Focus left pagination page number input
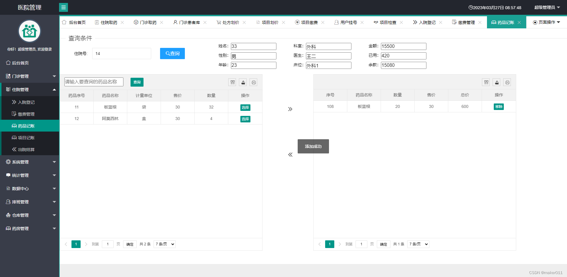This screenshot has width=567, height=277. click(x=108, y=244)
